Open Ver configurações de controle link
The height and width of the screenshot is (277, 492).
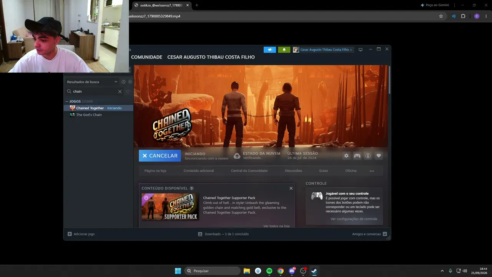coord(354,219)
